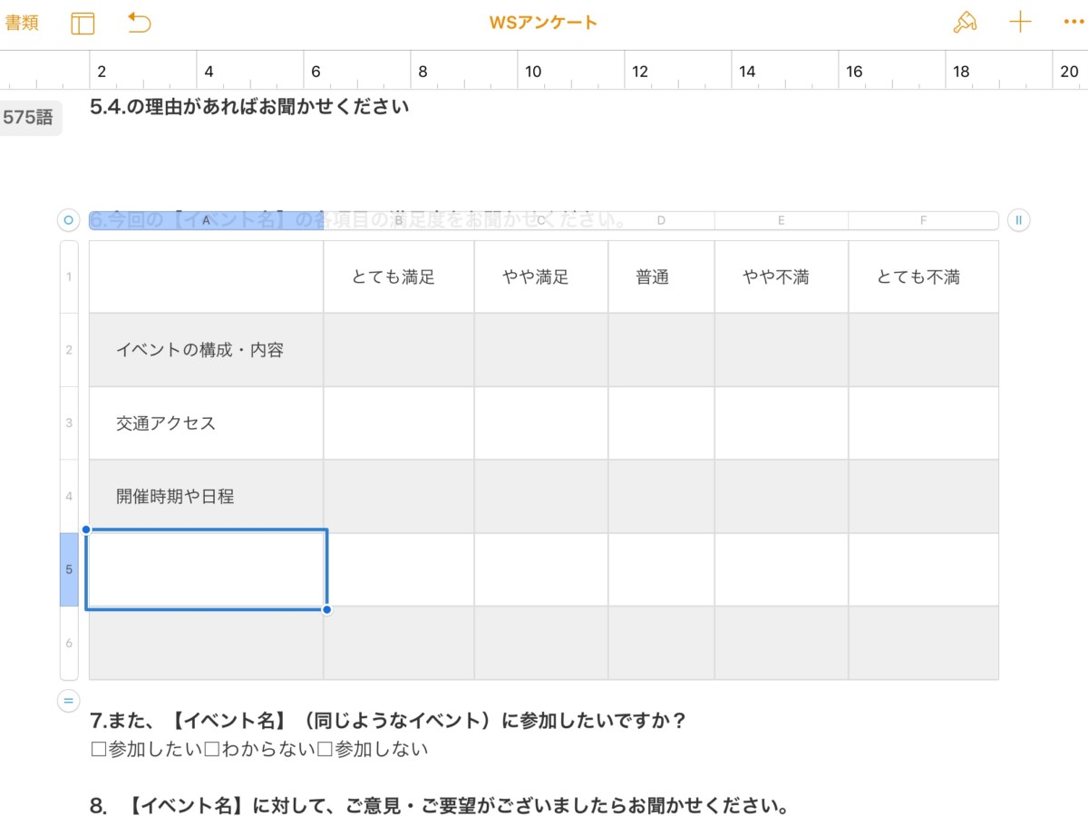Image resolution: width=1088 pixels, height=816 pixels.
Task: Go back to 書類 documents list
Action: point(22,24)
